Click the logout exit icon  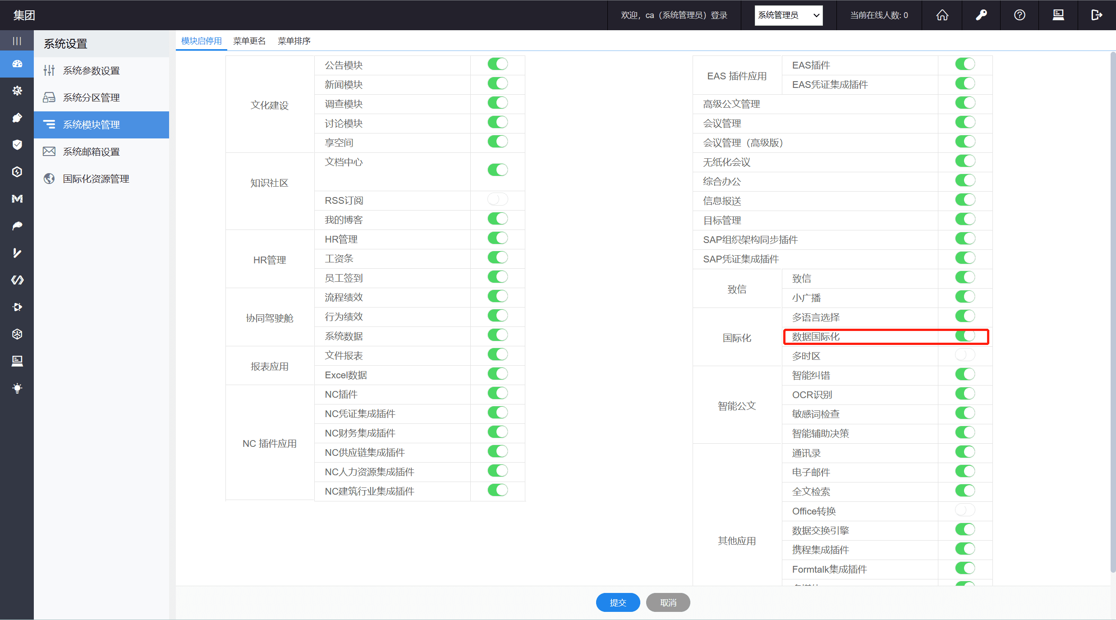1097,15
